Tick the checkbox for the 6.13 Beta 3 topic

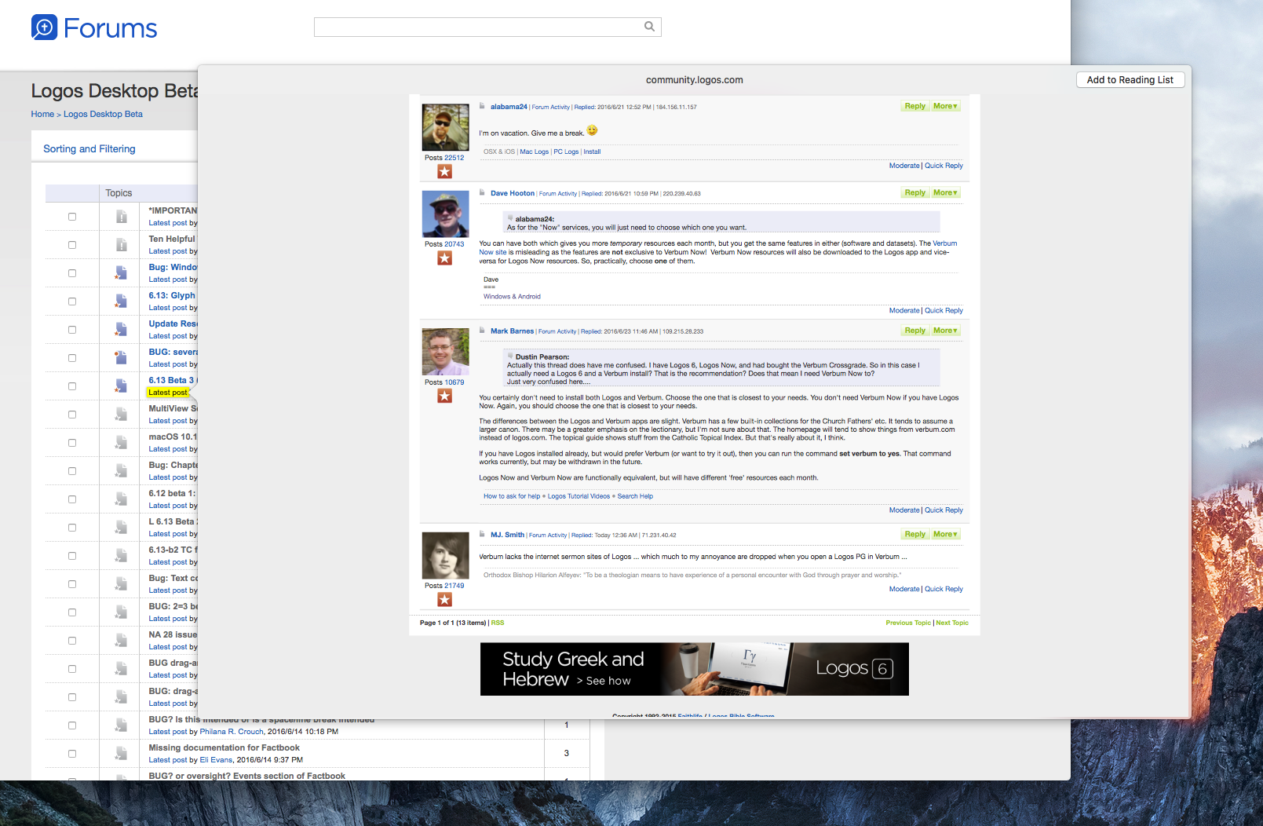72,386
